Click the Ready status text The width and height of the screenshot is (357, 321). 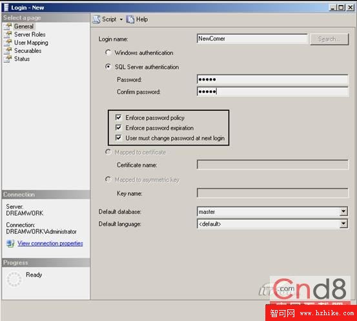coord(34,275)
